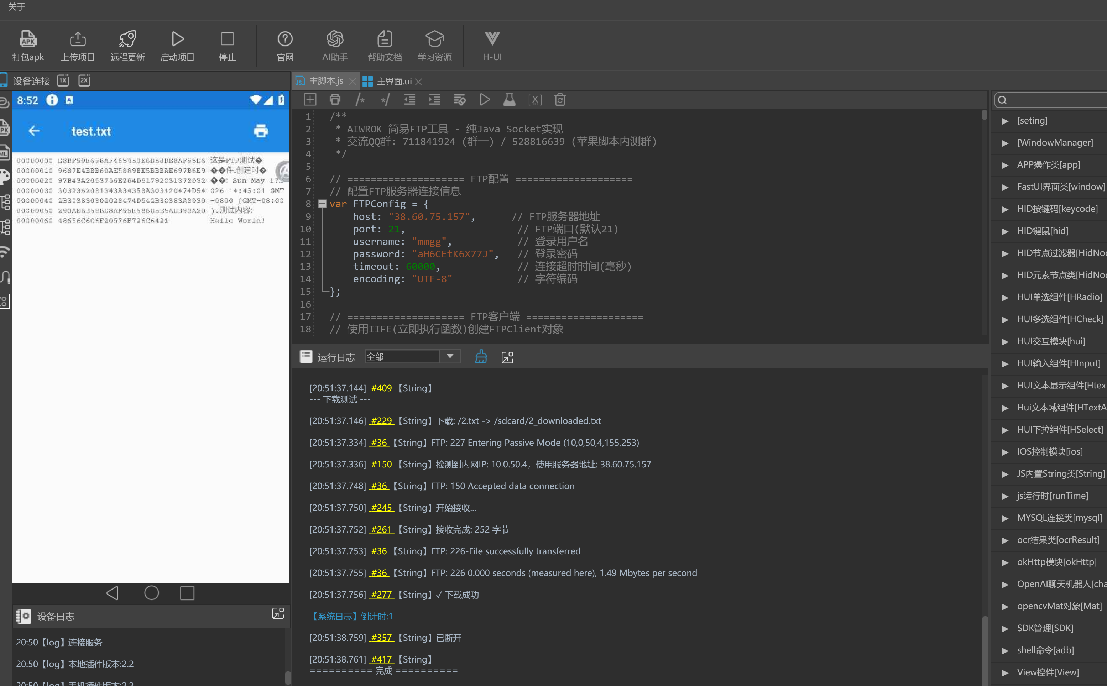Click the format code icon in editor
Viewport: 1107px width, 686px height.
(460, 99)
